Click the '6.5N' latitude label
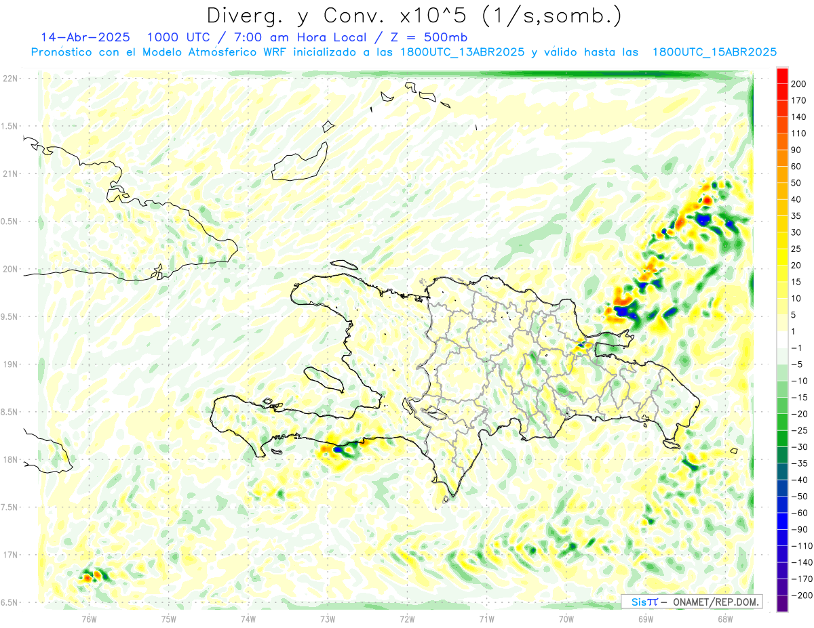This screenshot has width=814, height=628. click(10, 602)
